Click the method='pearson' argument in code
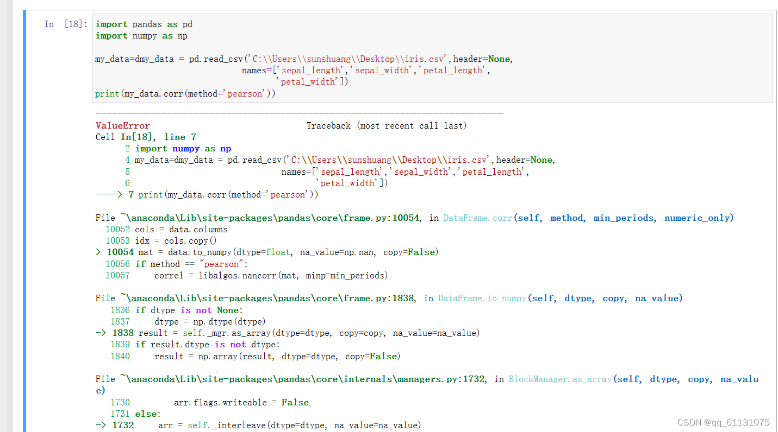Image resolution: width=778 pixels, height=432 pixels. 226,93
